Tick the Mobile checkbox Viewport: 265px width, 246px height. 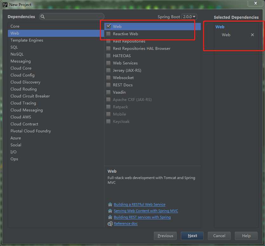point(109,114)
